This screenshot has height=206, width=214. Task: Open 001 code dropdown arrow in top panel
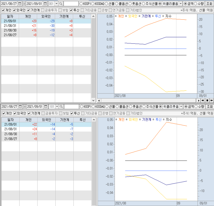pyautogui.click(x=56, y=4)
